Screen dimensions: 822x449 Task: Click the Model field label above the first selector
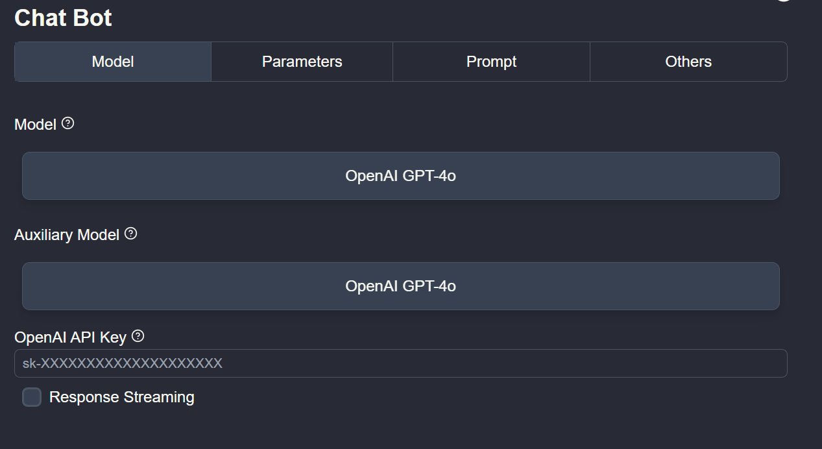tap(35, 125)
